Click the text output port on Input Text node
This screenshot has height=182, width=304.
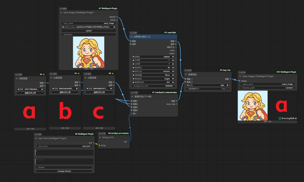(x=93, y=143)
